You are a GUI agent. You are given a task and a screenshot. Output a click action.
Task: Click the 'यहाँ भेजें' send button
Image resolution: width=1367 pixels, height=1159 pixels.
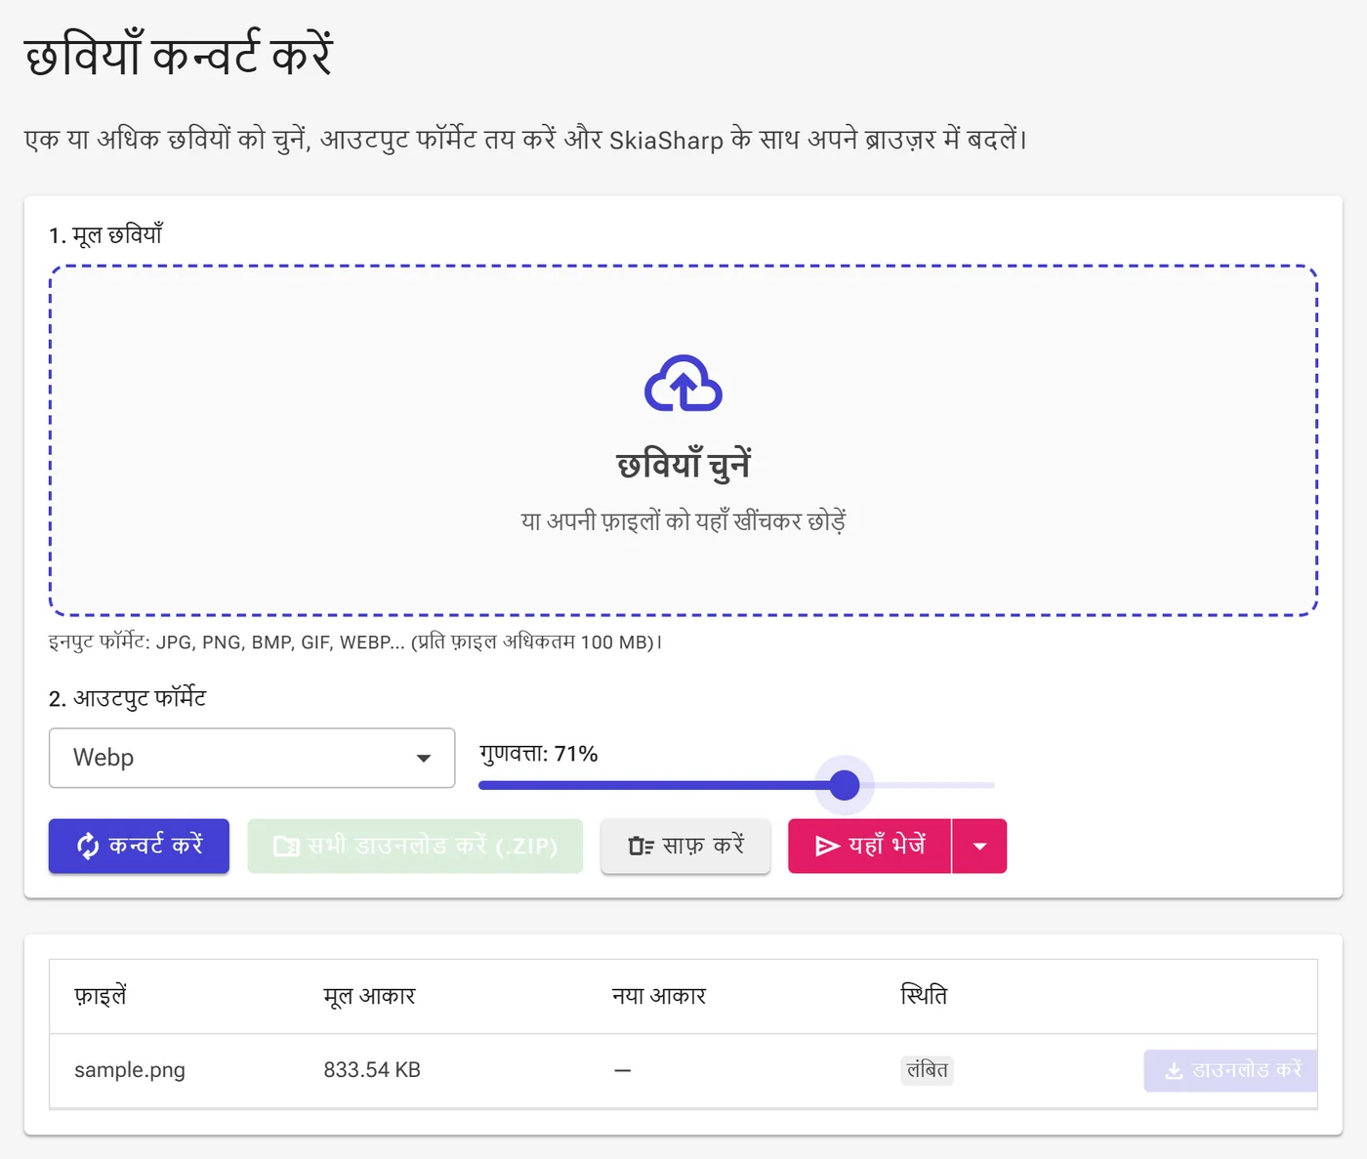tap(869, 846)
